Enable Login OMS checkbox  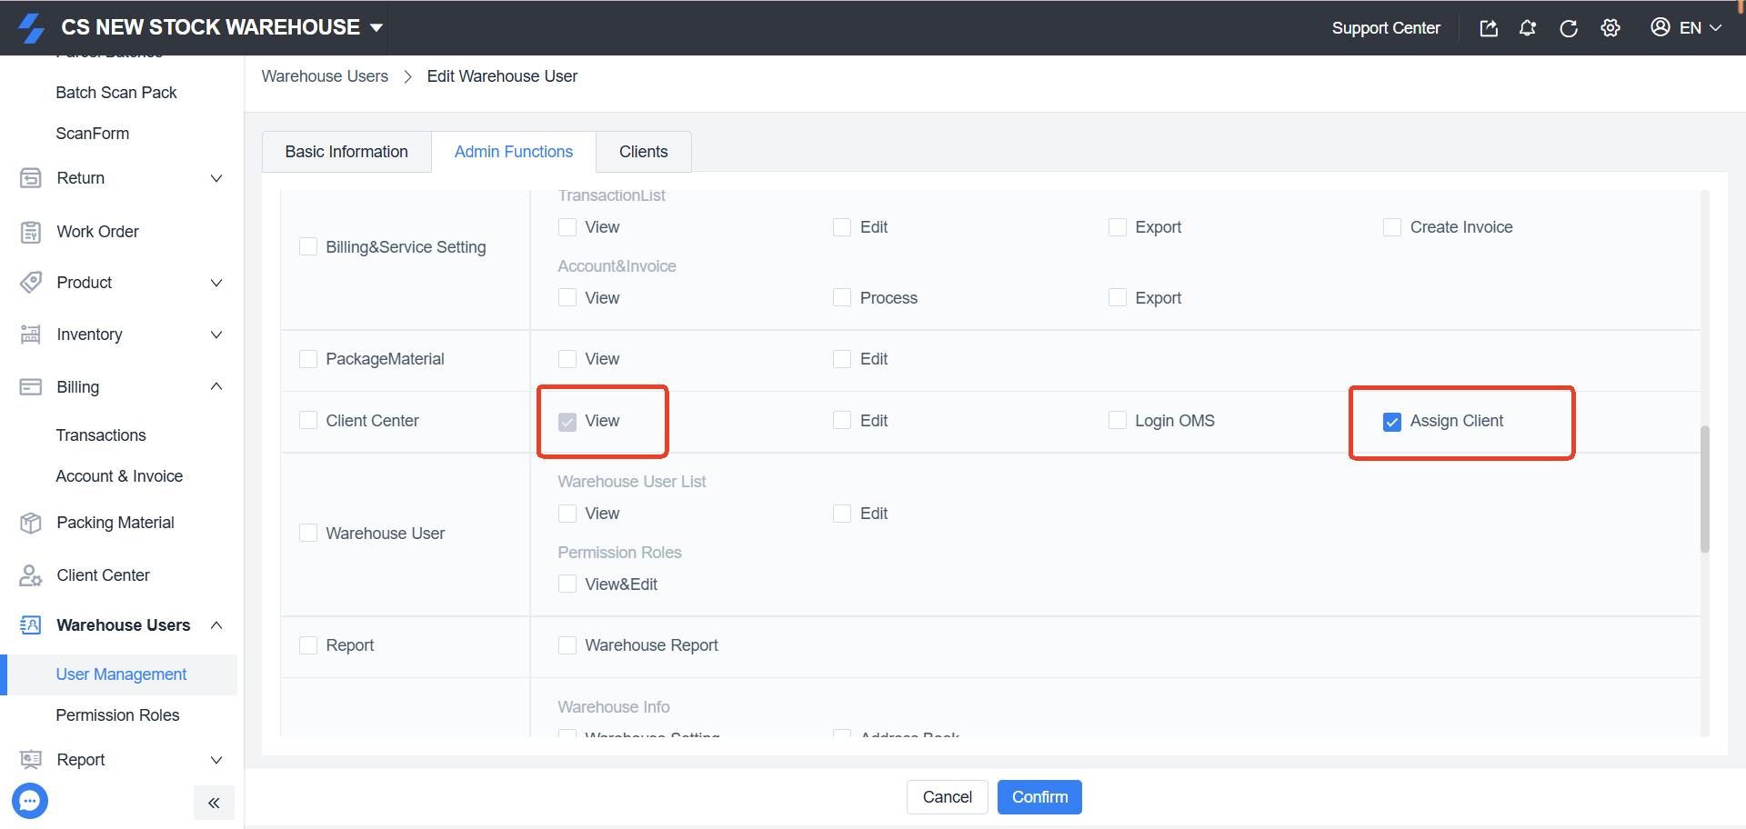click(1117, 421)
